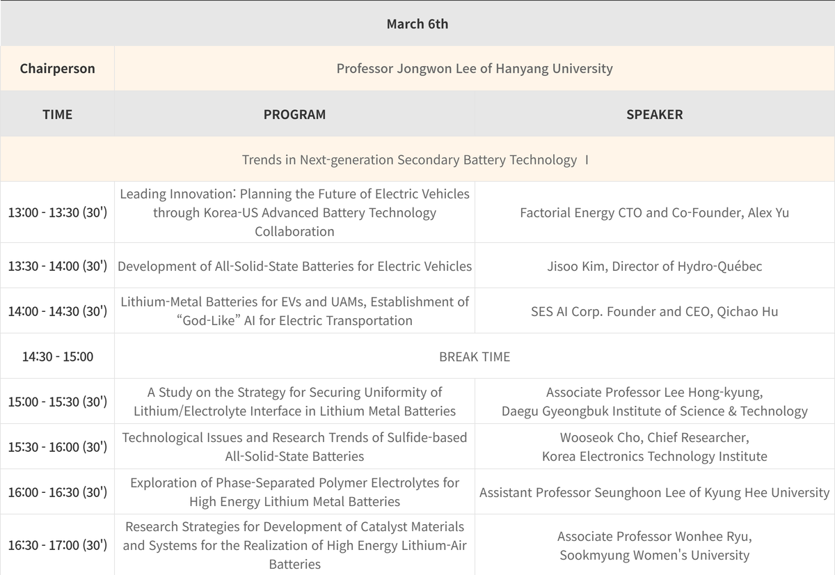Click the March 6th date header
The width and height of the screenshot is (835, 575).
pyautogui.click(x=417, y=24)
